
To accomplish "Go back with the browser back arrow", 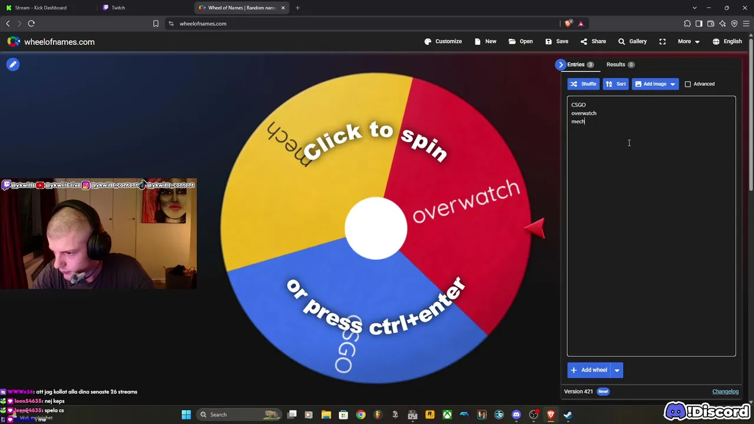I will pyautogui.click(x=8, y=24).
